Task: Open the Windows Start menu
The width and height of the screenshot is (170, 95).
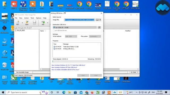Action: tap(3, 92)
